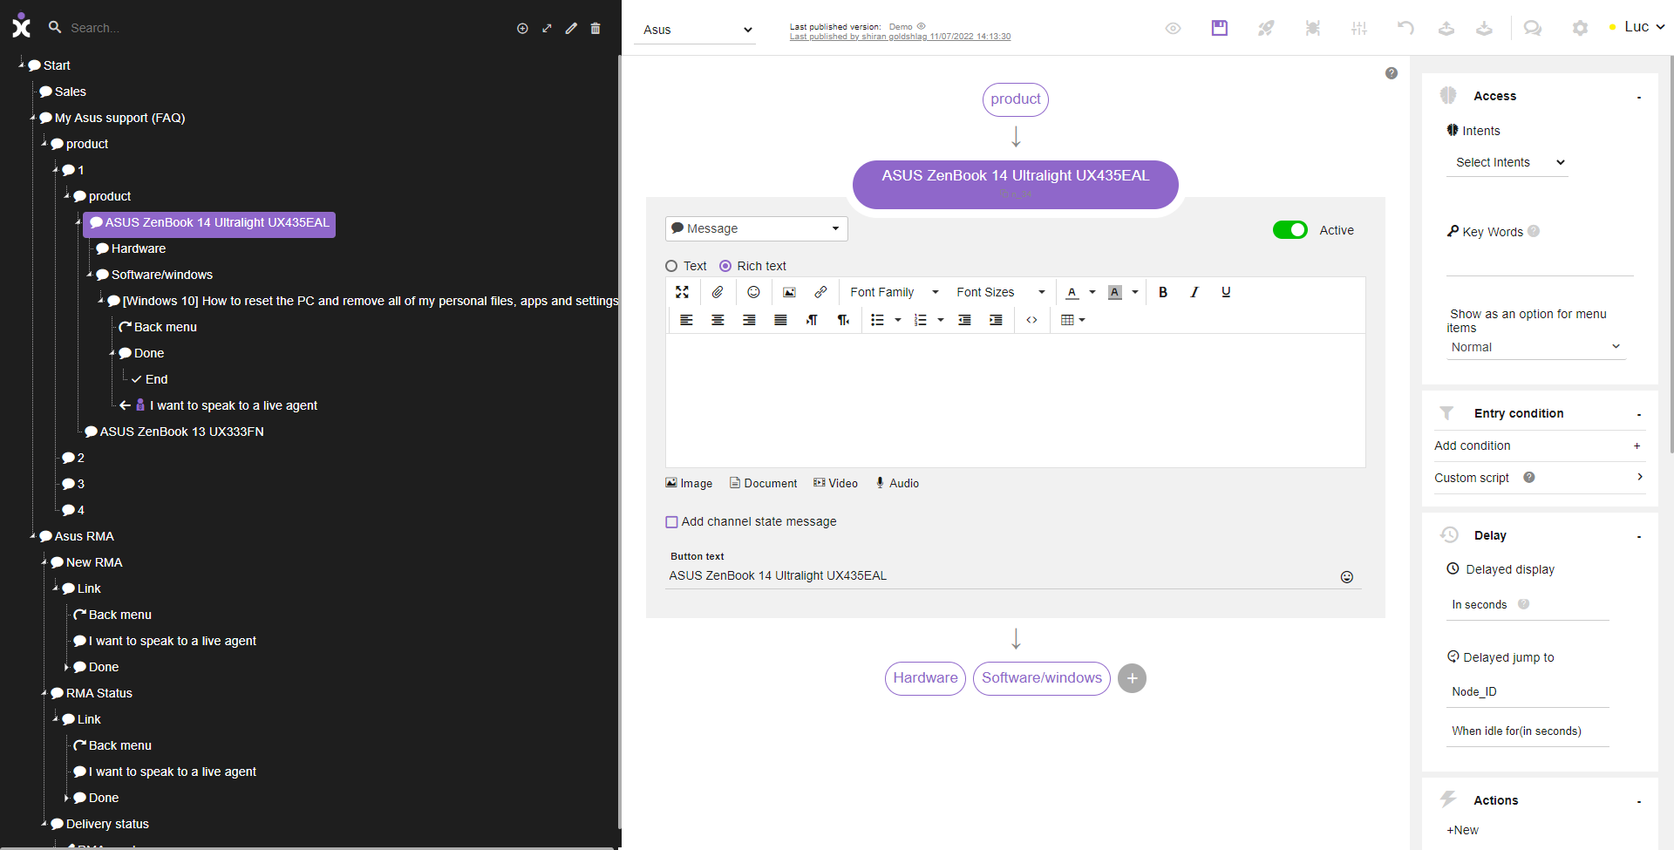Viewport: 1674px width, 850px height.
Task: Check Add channel state message
Action: [671, 522]
